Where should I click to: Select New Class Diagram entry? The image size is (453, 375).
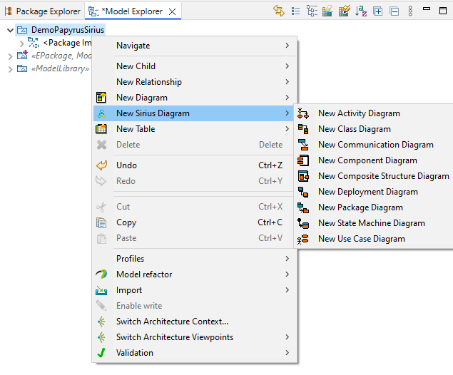coord(354,129)
